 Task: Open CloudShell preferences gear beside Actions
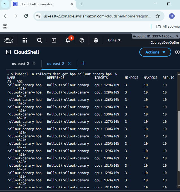pyautogui.click(x=177, y=52)
